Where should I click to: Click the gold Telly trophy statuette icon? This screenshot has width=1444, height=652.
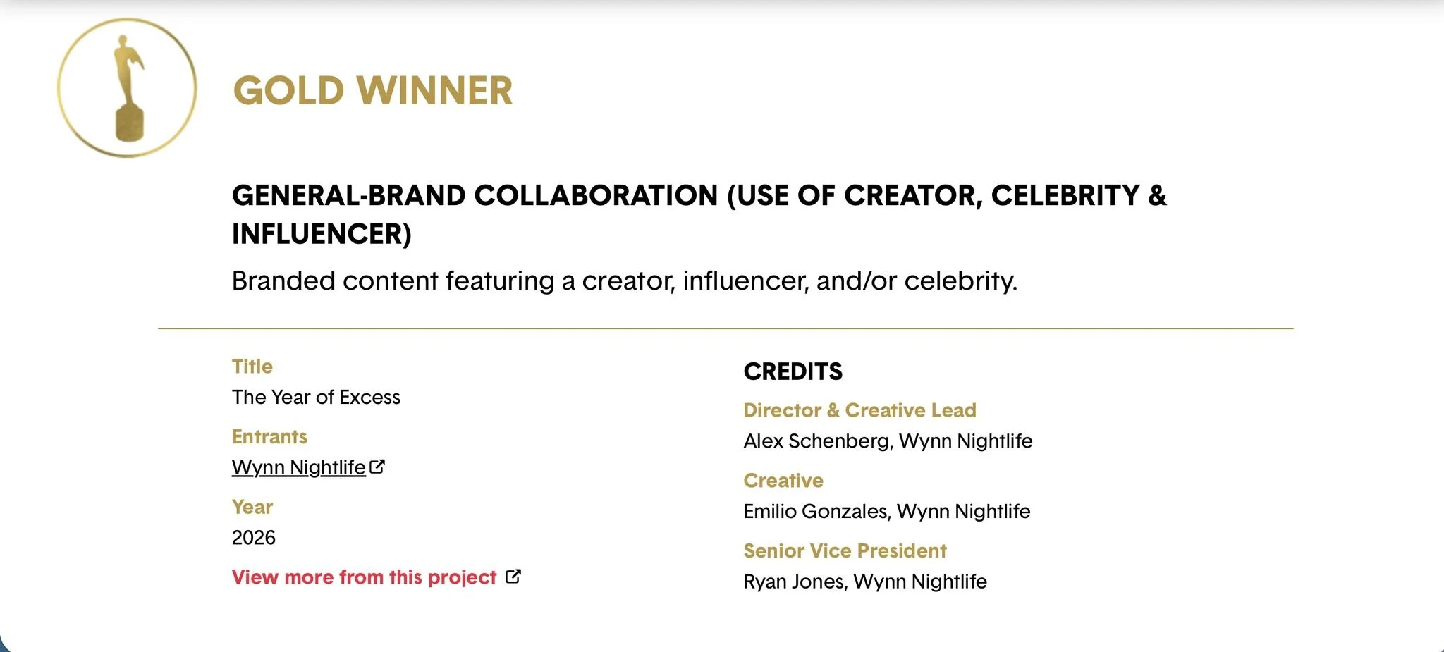pyautogui.click(x=127, y=87)
